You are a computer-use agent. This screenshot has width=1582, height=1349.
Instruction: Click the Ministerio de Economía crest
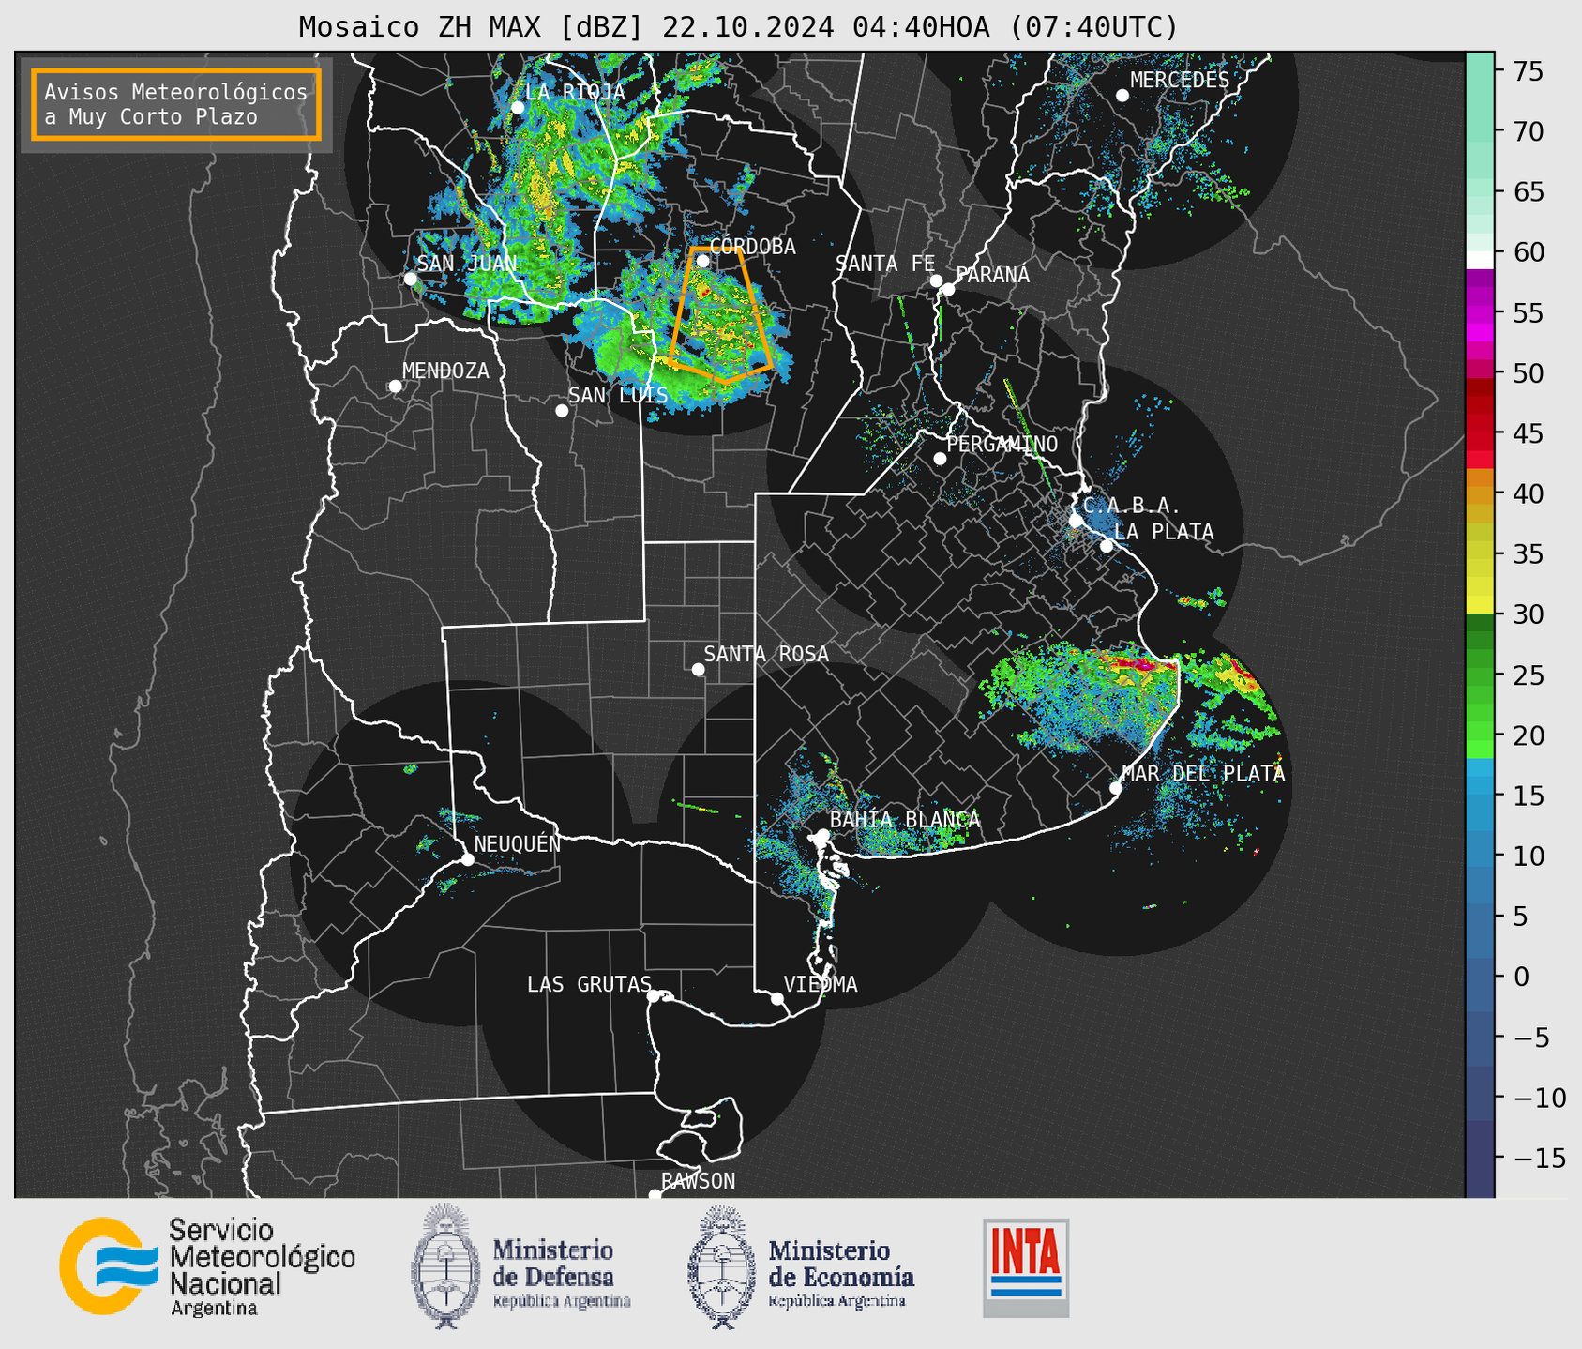(x=720, y=1266)
